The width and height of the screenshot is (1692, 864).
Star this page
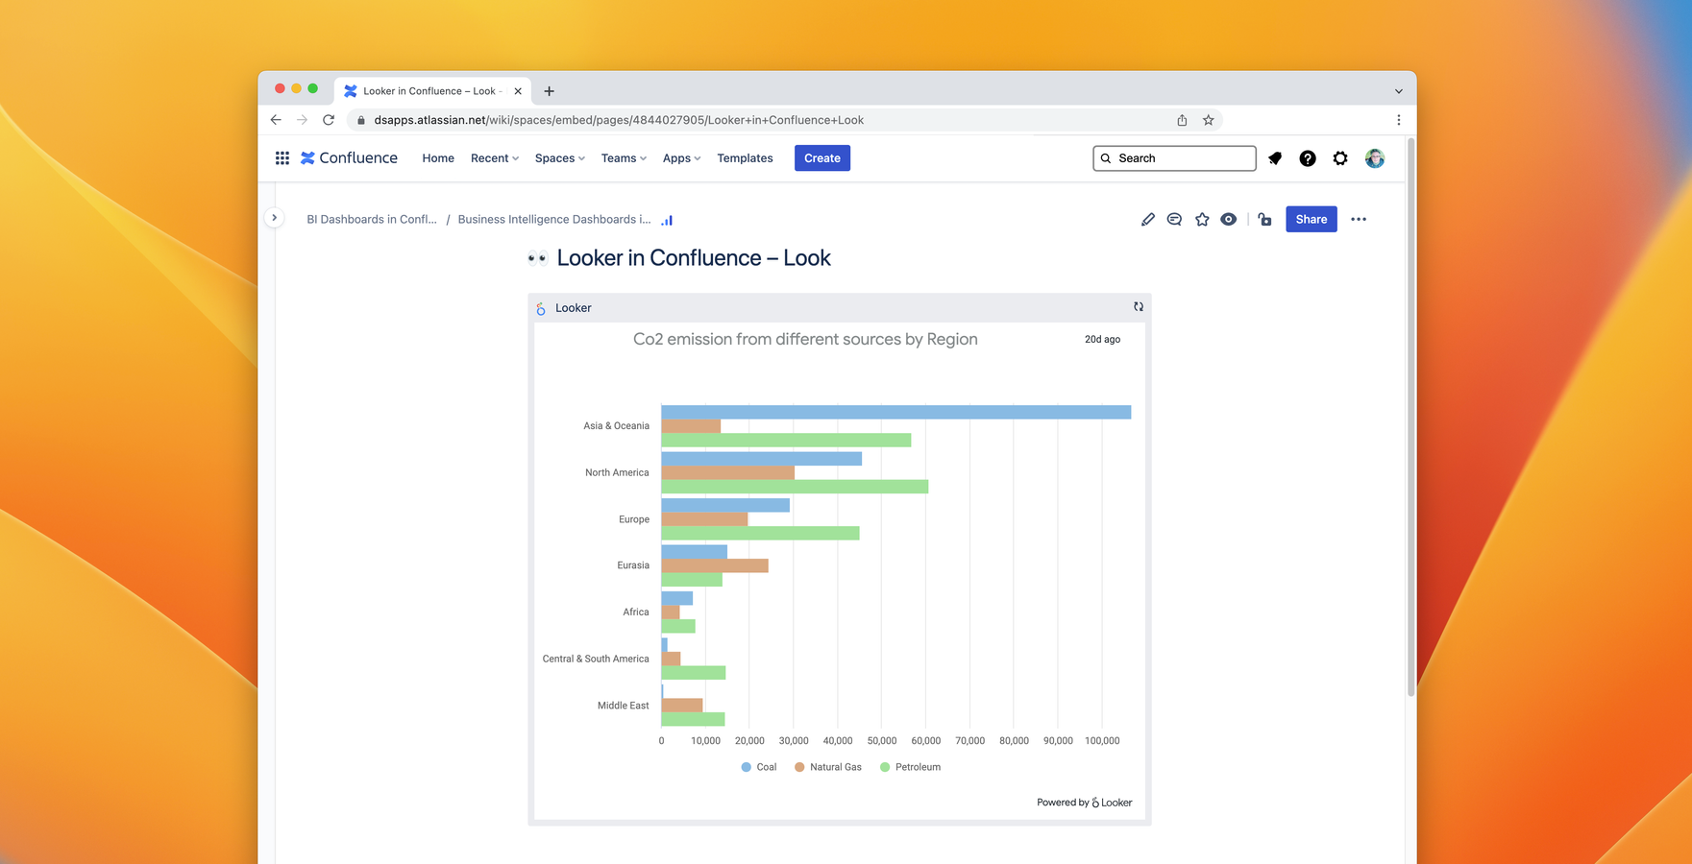1202,220
